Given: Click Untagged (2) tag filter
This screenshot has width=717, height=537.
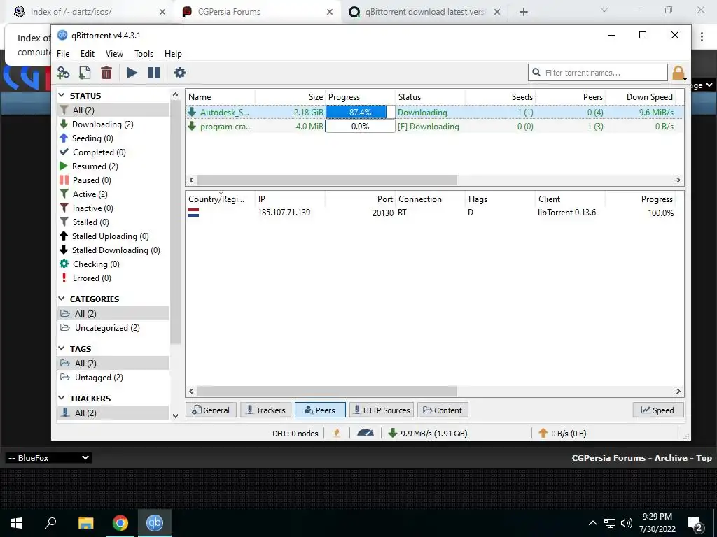Looking at the screenshot, I should coord(99,377).
